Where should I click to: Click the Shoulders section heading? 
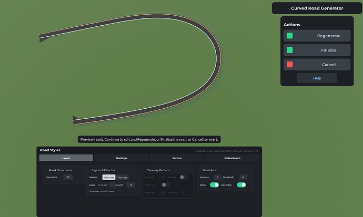click(209, 170)
